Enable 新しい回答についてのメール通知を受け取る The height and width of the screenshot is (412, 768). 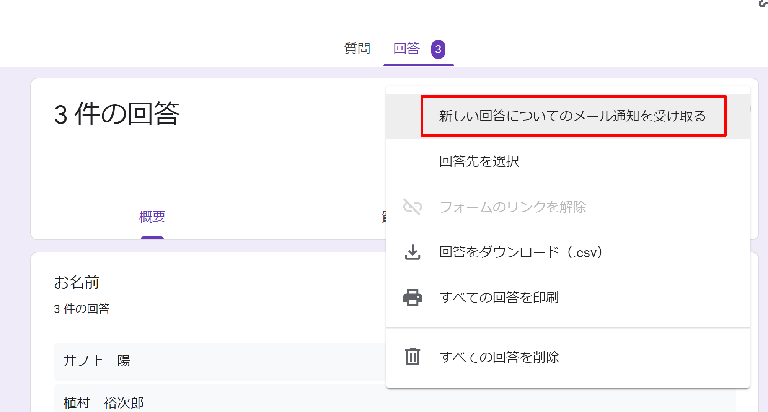572,116
